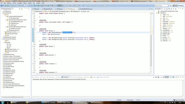Screen dimensions: 185x104
Task: Open the Run menu
Action: click(x=34, y=3)
